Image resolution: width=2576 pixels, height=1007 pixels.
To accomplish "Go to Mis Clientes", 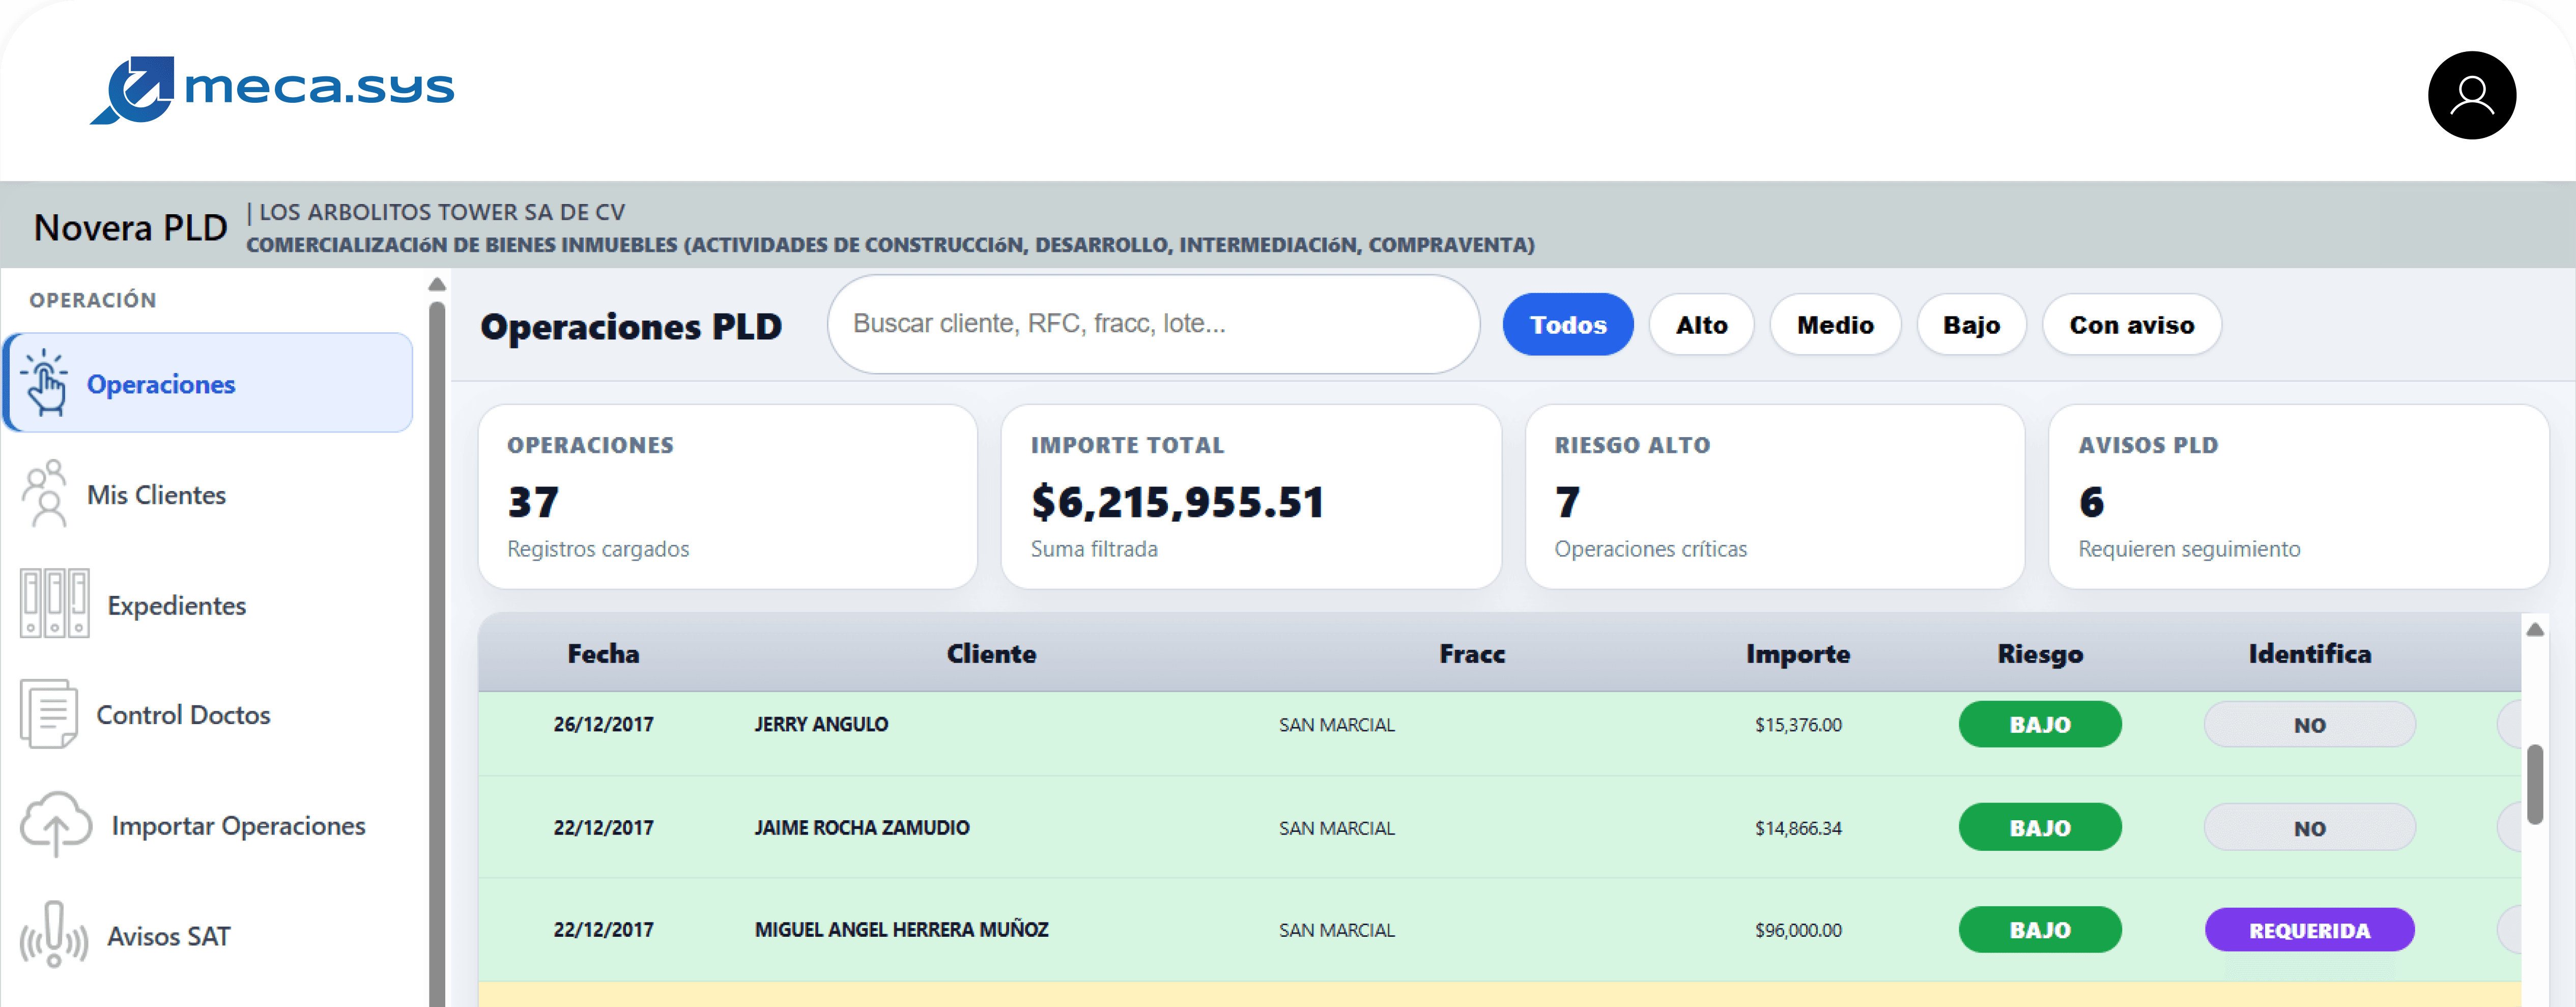I will [x=156, y=495].
